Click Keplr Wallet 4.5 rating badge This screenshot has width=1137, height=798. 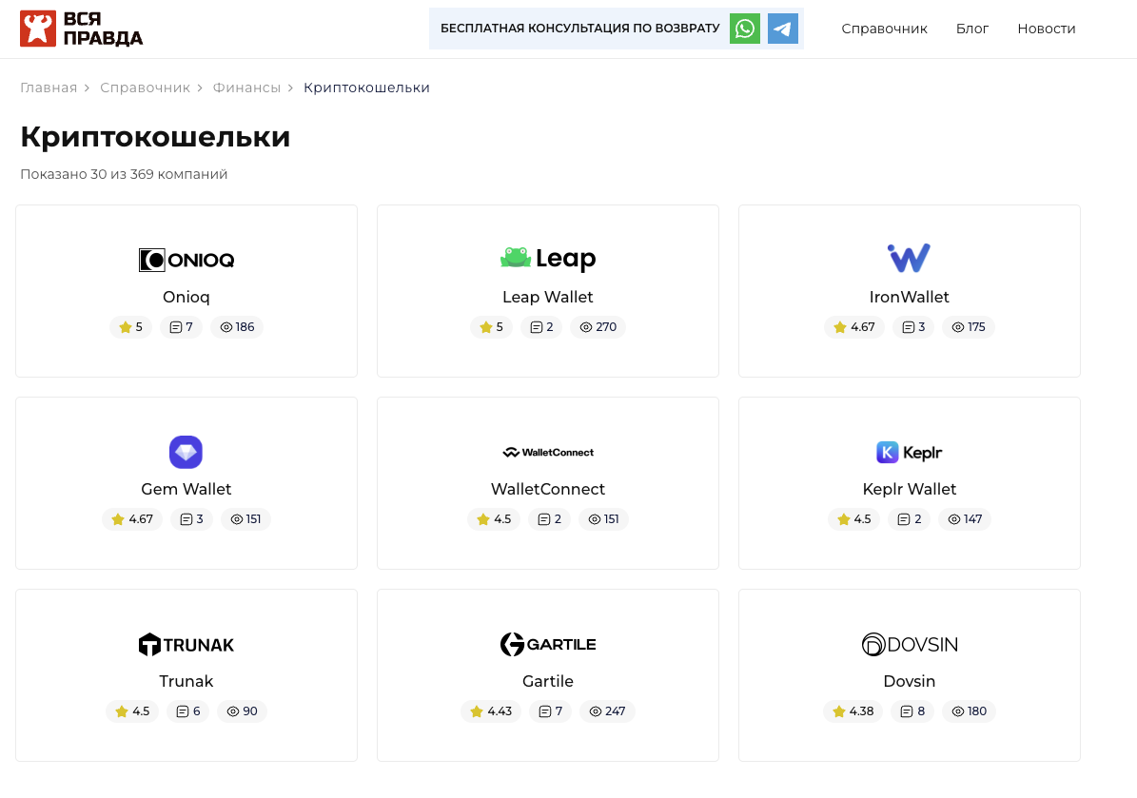point(853,519)
